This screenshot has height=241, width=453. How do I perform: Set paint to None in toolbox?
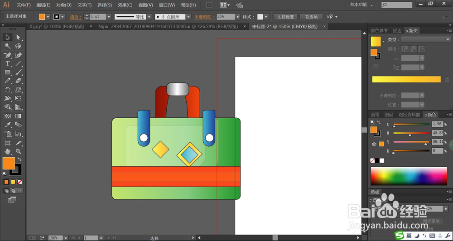[20, 182]
